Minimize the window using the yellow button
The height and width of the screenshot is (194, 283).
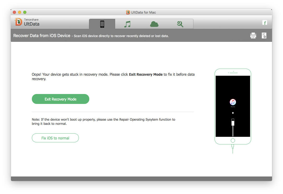[20, 12]
